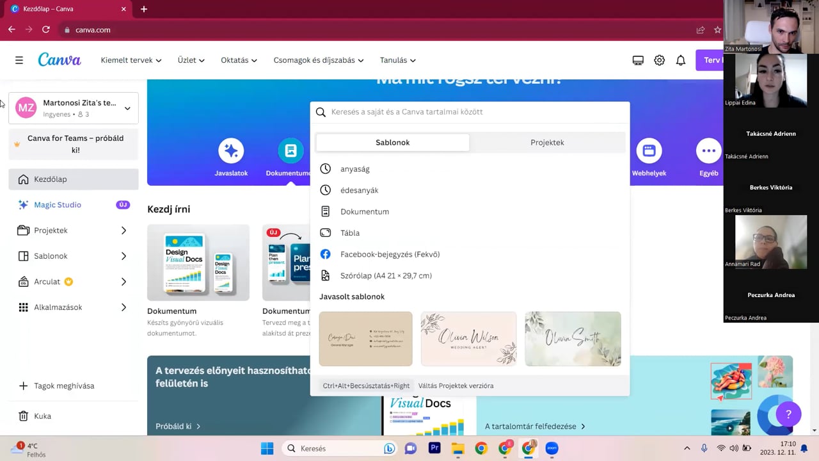Open the hamburger menu beside the Canva logo
819x461 pixels.
point(19,60)
